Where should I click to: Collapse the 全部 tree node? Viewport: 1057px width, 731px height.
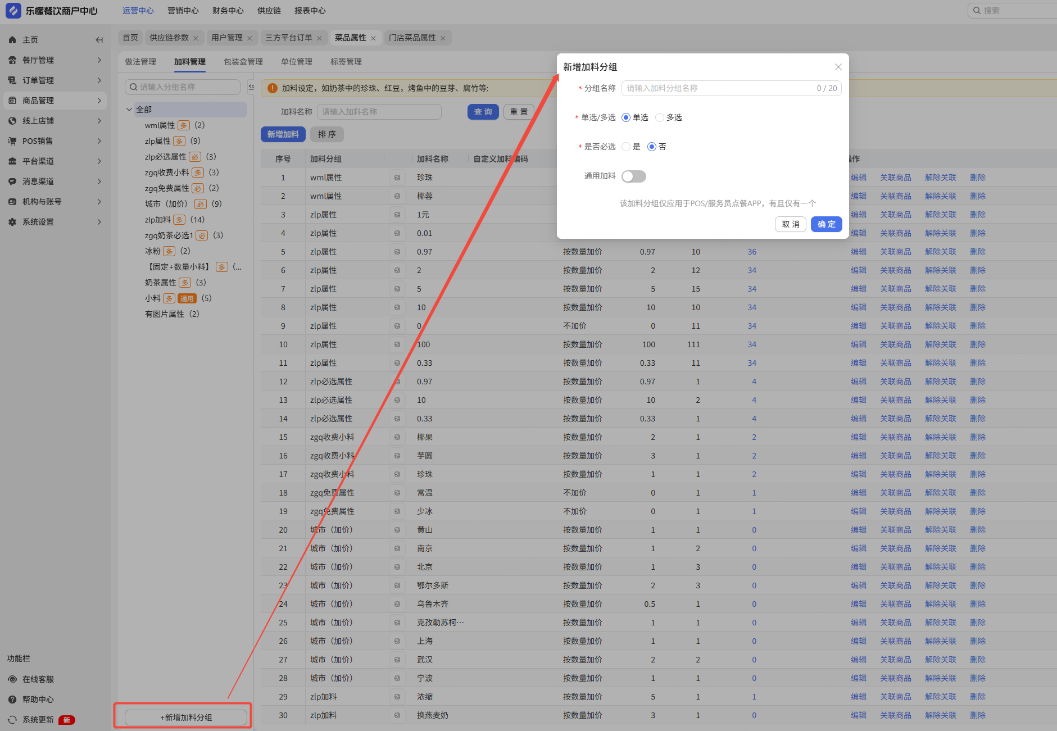pos(129,110)
